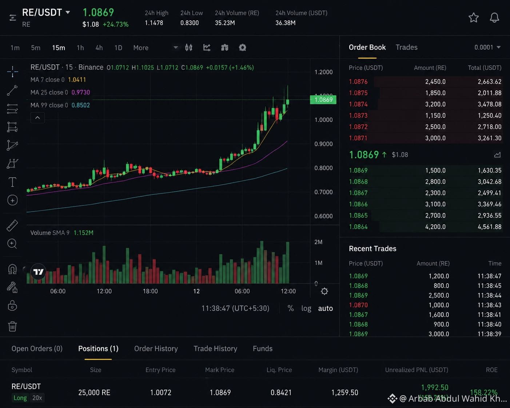Open the sidebar menu icon beside RE/USDT
510x408 pixels.
[x=13, y=17]
